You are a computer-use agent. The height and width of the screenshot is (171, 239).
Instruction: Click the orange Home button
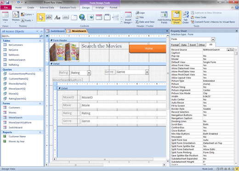148,49
